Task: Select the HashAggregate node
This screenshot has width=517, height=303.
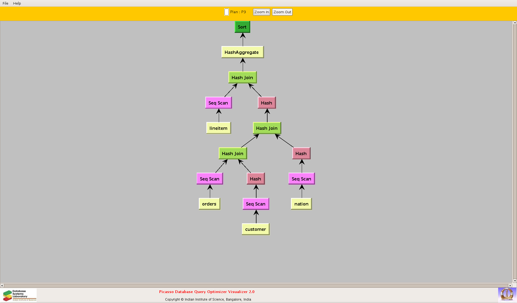Action: coord(242,52)
